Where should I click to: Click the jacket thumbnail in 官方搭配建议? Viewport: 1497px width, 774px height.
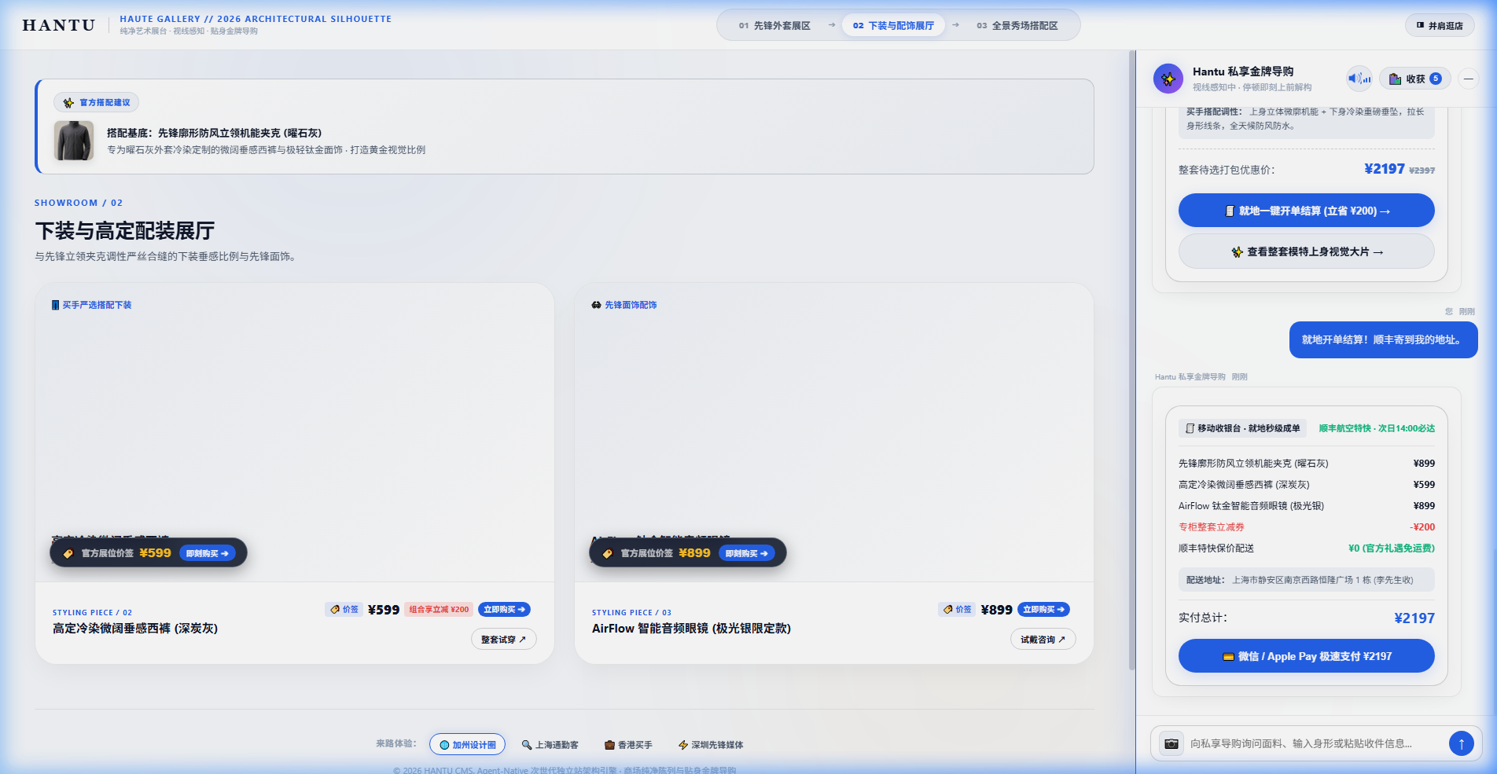point(74,141)
